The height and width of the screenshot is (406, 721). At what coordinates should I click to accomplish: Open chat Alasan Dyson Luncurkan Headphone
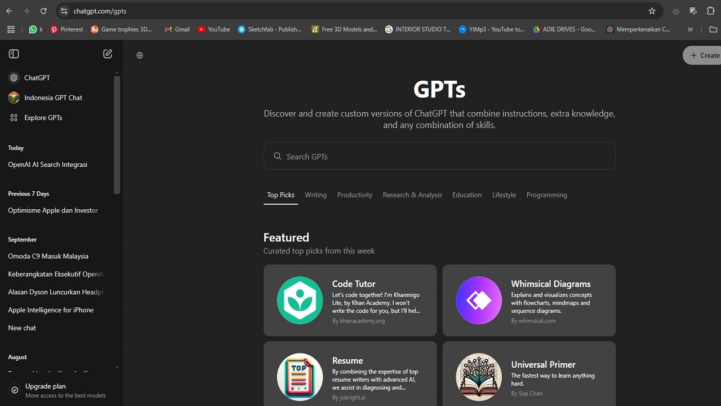click(56, 292)
